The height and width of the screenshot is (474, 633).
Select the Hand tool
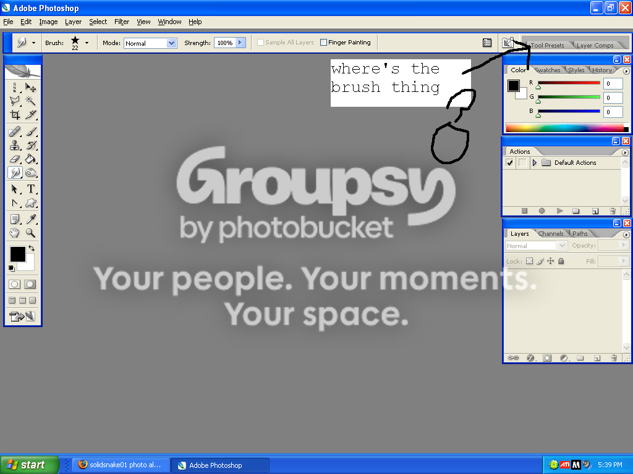click(x=15, y=233)
